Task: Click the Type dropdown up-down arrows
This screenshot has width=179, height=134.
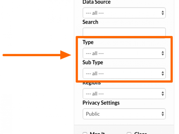Action: pos(163,53)
